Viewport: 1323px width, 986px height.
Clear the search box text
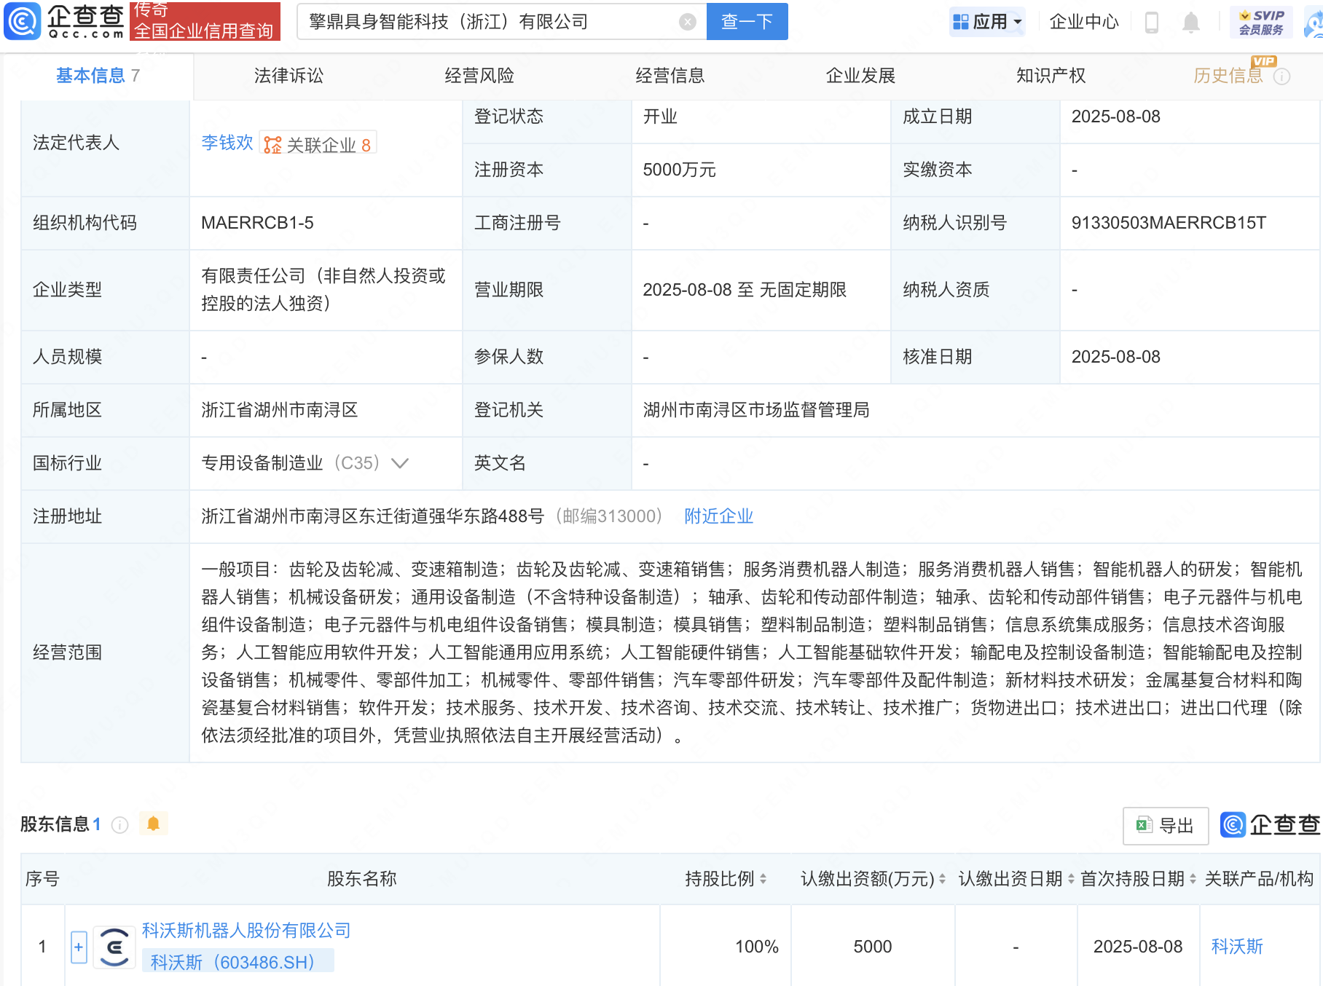687,22
